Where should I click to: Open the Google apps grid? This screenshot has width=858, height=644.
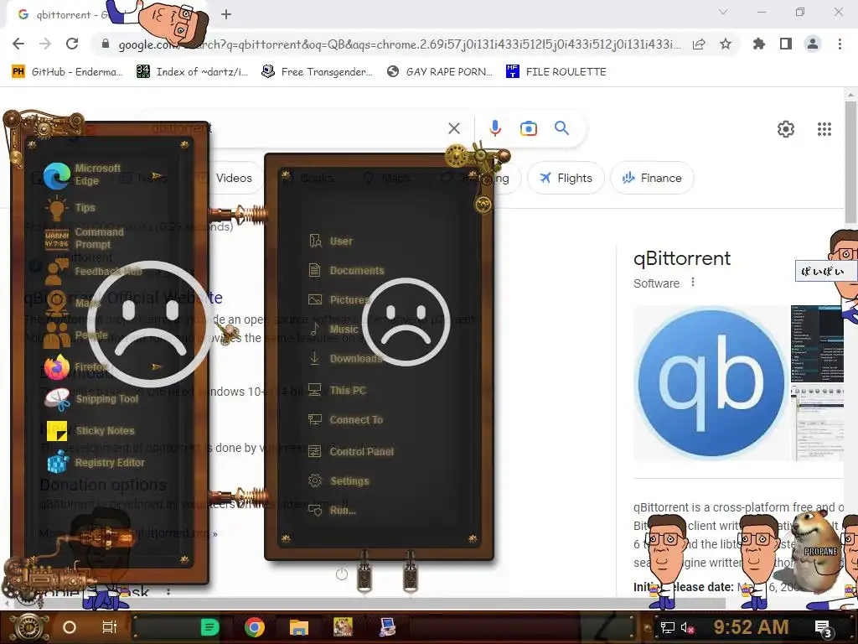point(824,129)
